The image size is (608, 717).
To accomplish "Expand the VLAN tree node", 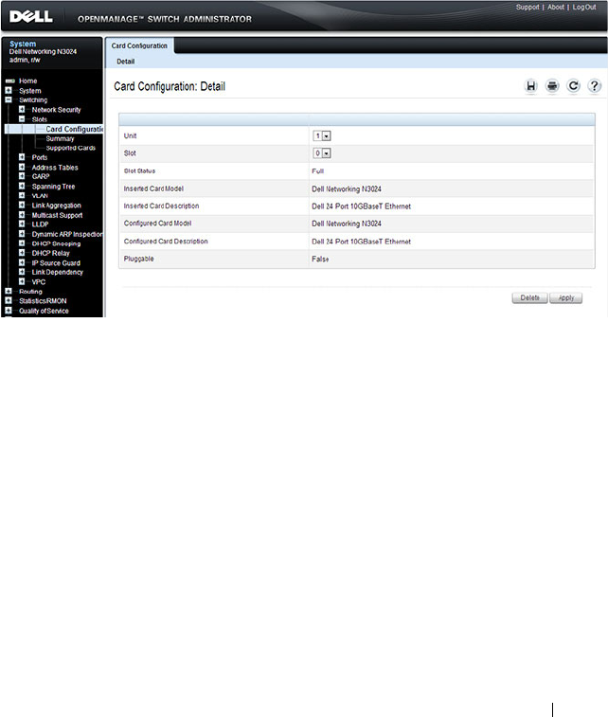I will tap(22, 195).
